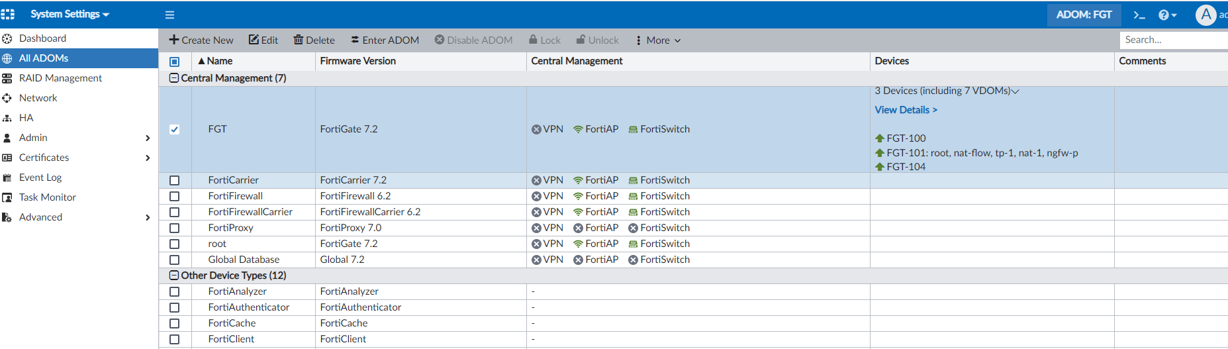Click the Lock padlock toolbar button
1228x349 pixels.
pyautogui.click(x=545, y=40)
